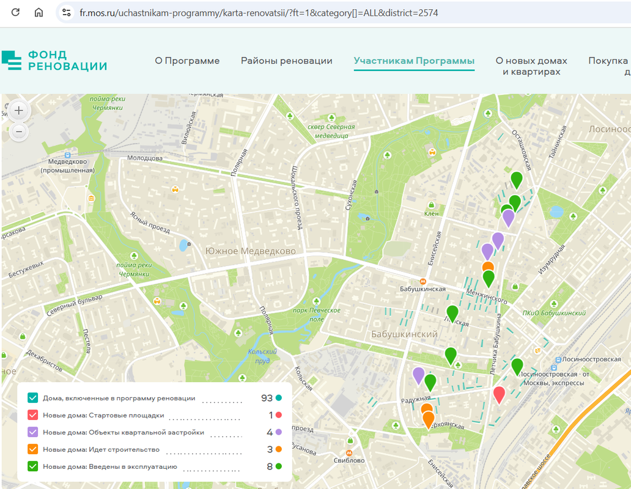Click Новые дома: Стартовые площадки legend text
631x489 pixels.
pos(103,416)
